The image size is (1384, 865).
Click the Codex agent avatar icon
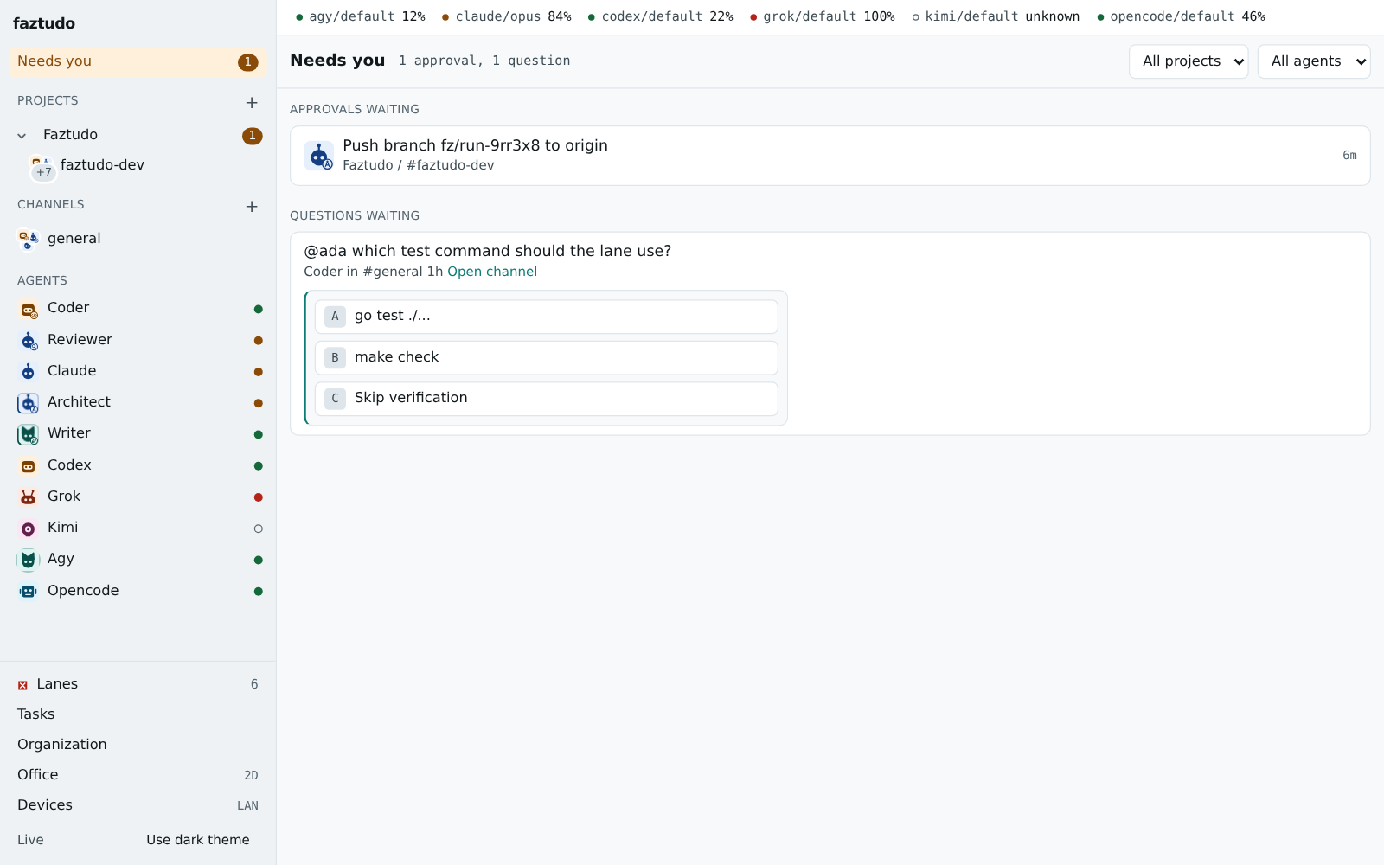(x=29, y=466)
